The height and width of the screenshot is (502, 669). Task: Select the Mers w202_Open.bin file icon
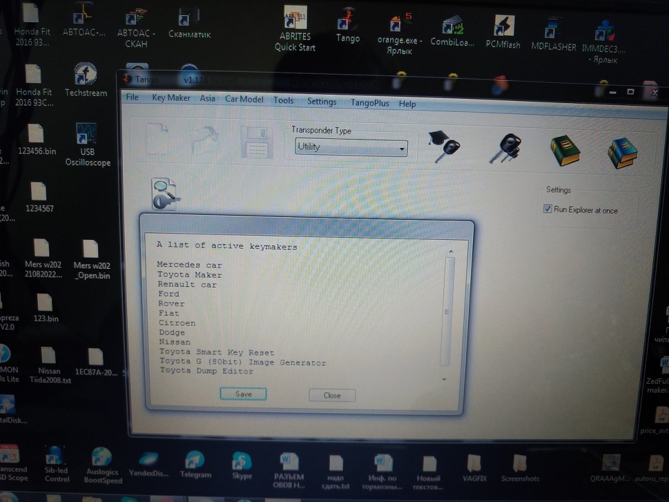(x=92, y=260)
